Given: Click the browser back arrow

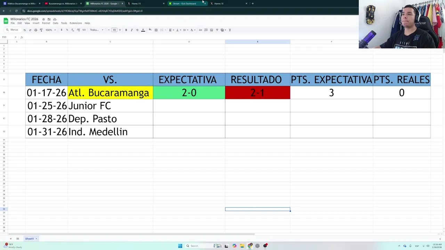Looking at the screenshot, I should pos(3,11).
